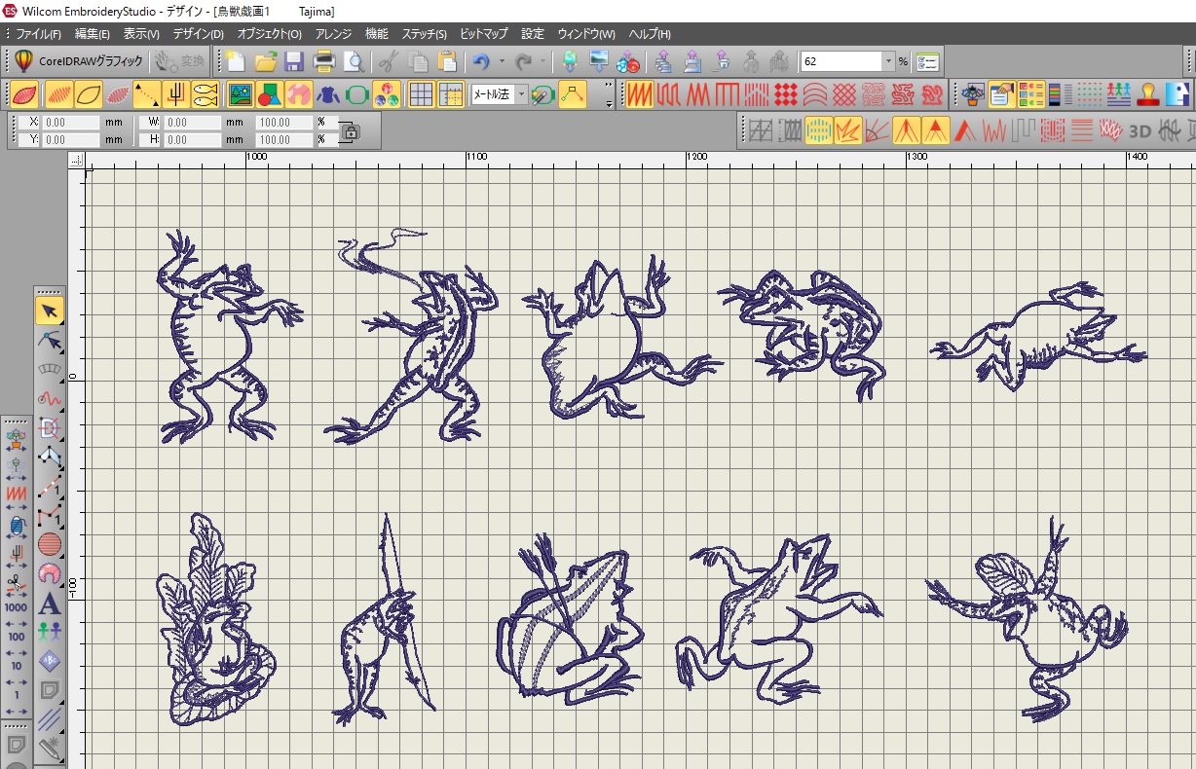Screen dimensions: 1196x769
Task: Toggle show outlines leaf icon
Action: pos(89,94)
